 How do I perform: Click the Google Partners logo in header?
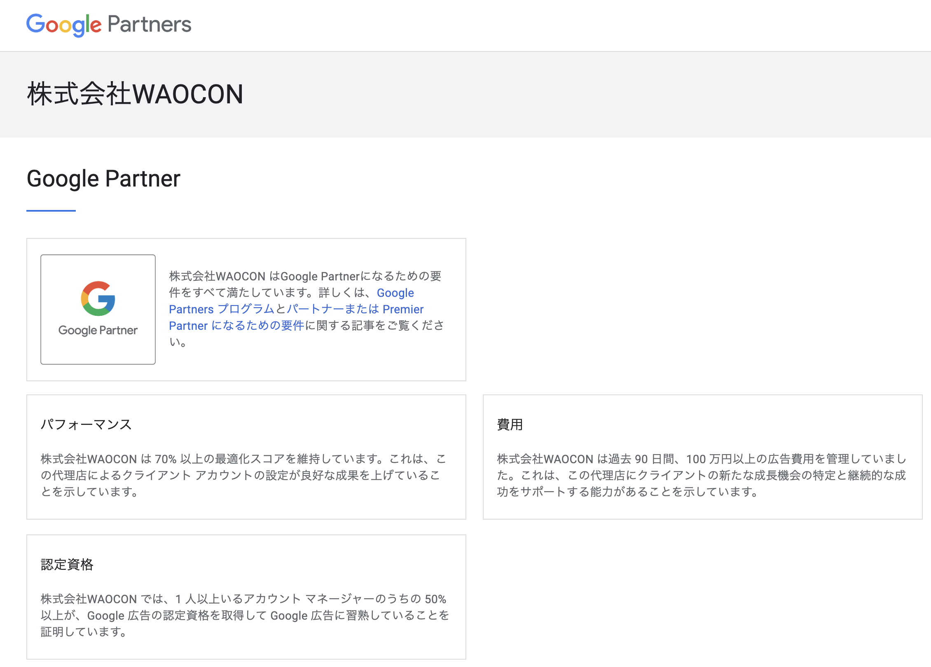point(108,25)
